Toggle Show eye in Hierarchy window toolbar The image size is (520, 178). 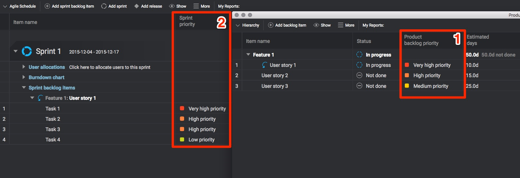click(316, 25)
